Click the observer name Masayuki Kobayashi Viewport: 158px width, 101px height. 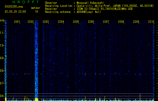(x=90, y=3)
